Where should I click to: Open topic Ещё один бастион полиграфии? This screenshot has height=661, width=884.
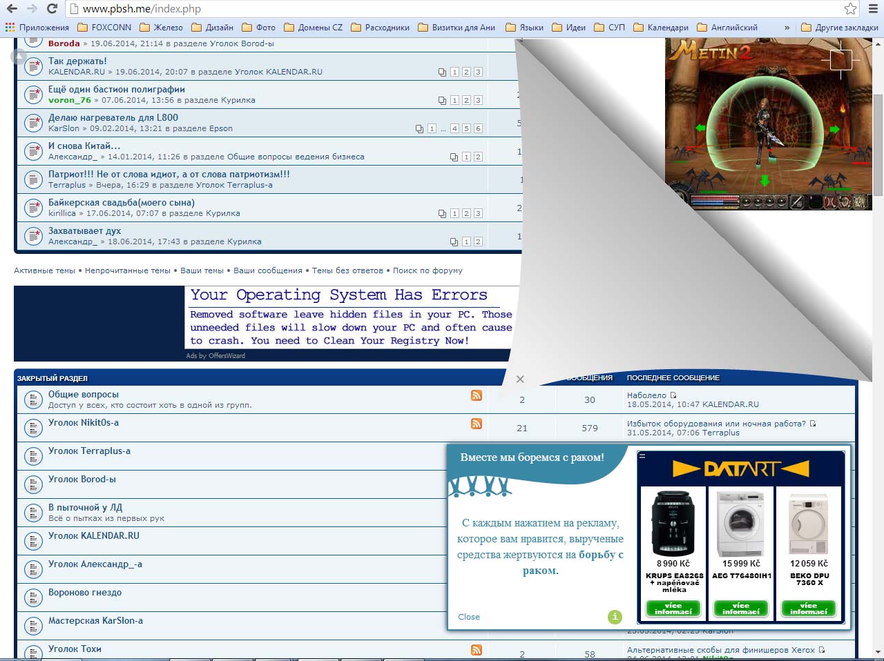[x=116, y=89]
